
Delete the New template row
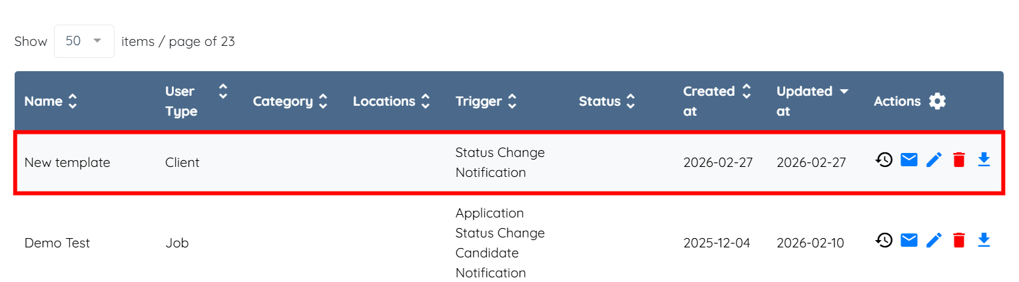click(959, 160)
